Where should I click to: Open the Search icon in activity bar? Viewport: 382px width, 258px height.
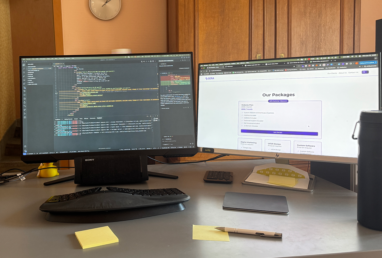(24, 69)
